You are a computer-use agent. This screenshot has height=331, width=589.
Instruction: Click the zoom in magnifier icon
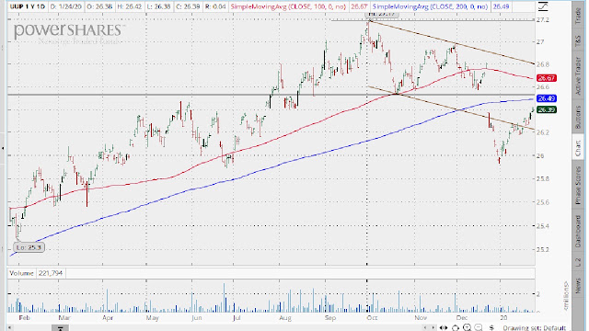(x=467, y=327)
